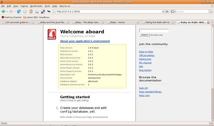Open the del.icio.us checkered icon
This screenshot has width=214, height=126.
pos(43,11)
